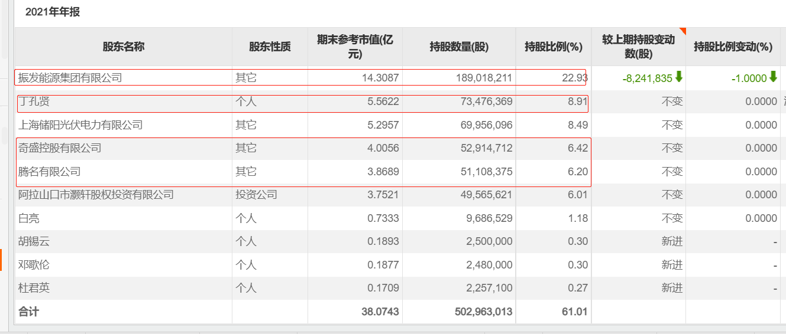The height and width of the screenshot is (334, 786).
Task: Open shareholder 振发能源集团有限公司
Action: pos(70,77)
